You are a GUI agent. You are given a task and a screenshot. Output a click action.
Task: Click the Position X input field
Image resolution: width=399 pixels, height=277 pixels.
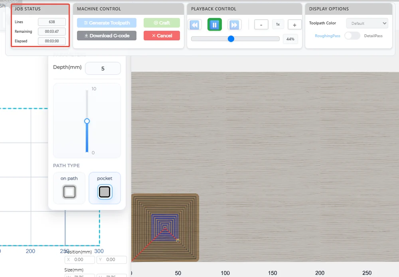click(80, 259)
